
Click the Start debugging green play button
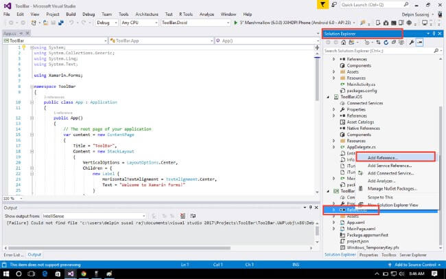(x=237, y=22)
